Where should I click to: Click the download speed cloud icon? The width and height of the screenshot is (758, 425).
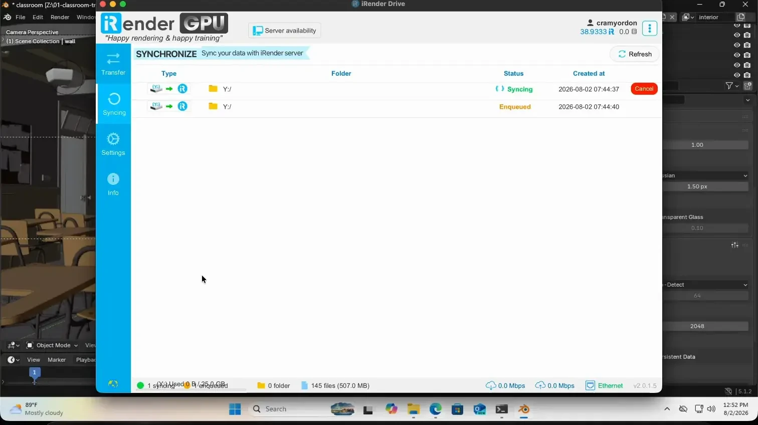tap(491, 385)
